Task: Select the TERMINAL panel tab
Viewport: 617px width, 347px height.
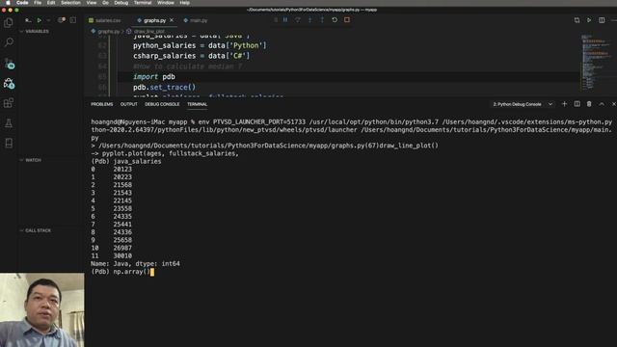Action: click(197, 104)
